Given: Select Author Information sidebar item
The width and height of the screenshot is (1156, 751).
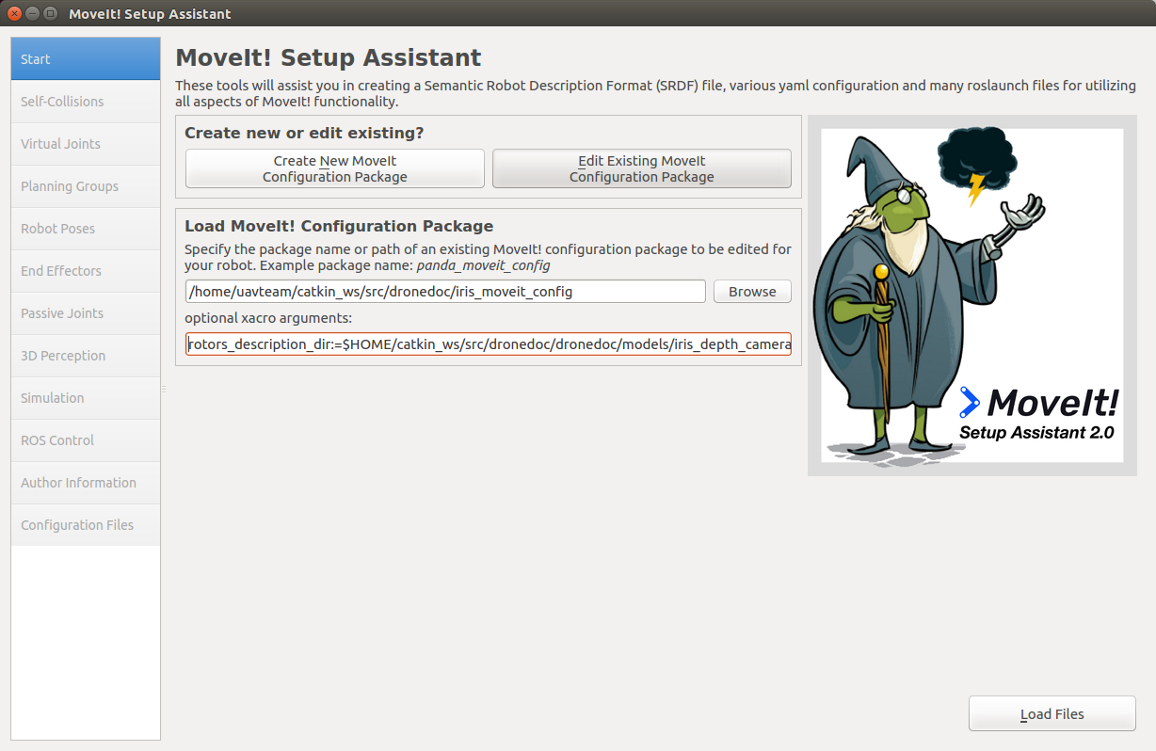Looking at the screenshot, I should click(x=86, y=483).
